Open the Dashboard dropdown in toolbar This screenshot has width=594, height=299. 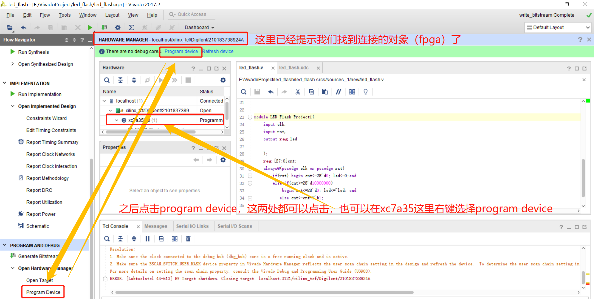tap(199, 27)
